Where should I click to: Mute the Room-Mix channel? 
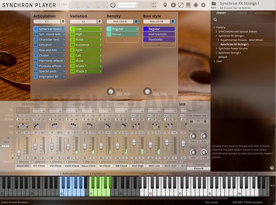click(x=19, y=158)
